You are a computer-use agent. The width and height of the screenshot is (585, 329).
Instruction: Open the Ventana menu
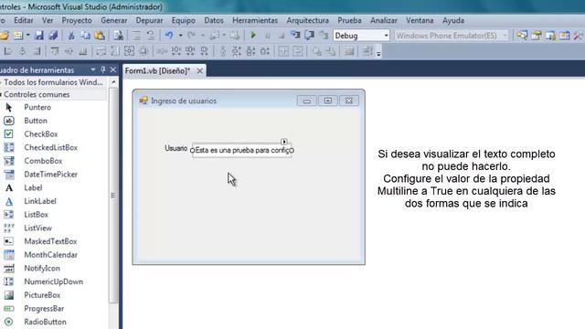(x=420, y=20)
